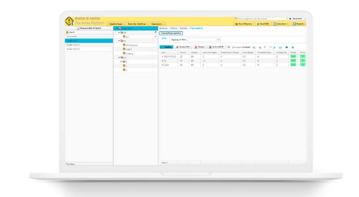Viewport: 359px width, 197px height.
Task: Switch to the Piano ispettivo tab
Action: 197,28
